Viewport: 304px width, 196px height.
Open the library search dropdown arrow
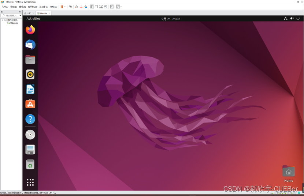point(20,15)
